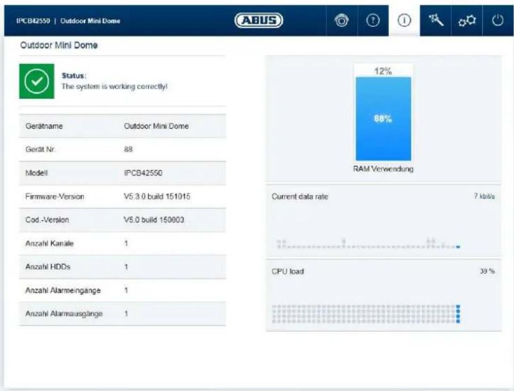Click the Modell row label
Image resolution: width=514 pixels, height=391 pixels.
tap(36, 173)
